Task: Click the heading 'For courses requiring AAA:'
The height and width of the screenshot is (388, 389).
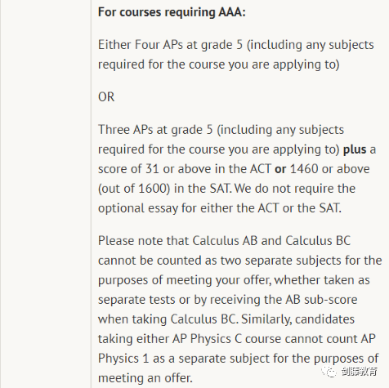Action: coord(172,12)
